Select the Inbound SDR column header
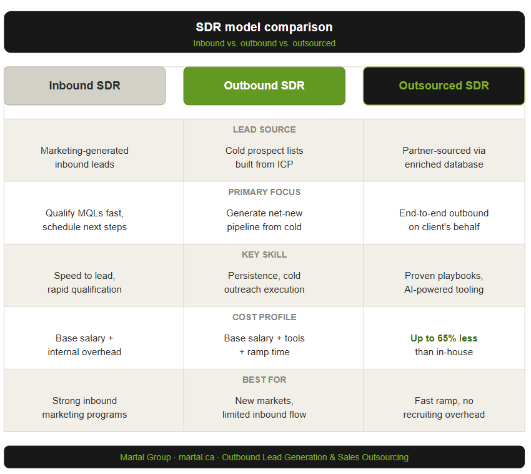 click(84, 86)
